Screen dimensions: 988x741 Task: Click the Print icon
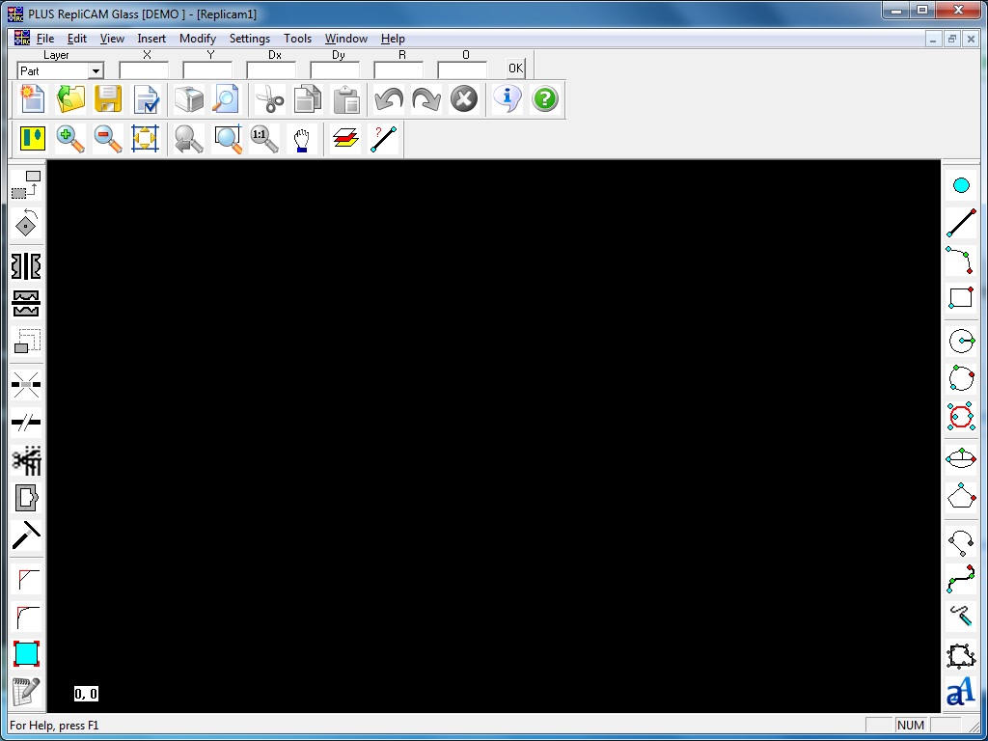pyautogui.click(x=189, y=98)
